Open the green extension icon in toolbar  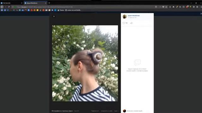point(190,7)
